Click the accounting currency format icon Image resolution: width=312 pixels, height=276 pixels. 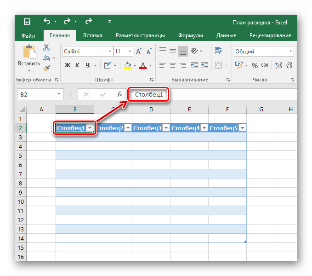click(x=239, y=65)
